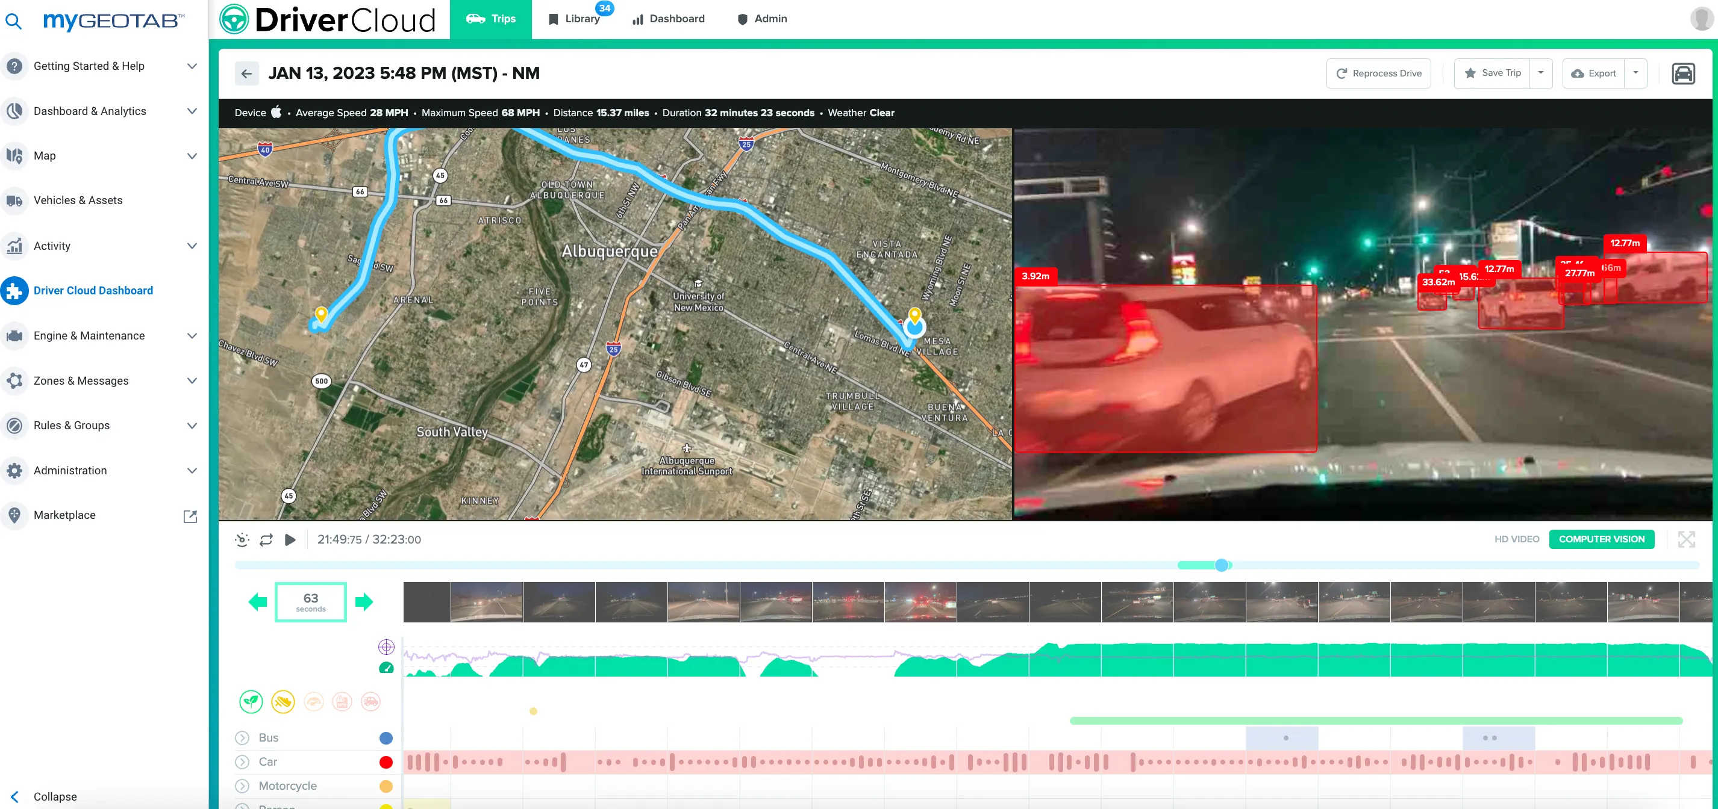Click the Dashboard & Analytics pie icon
The width and height of the screenshot is (1718, 809).
[14, 111]
